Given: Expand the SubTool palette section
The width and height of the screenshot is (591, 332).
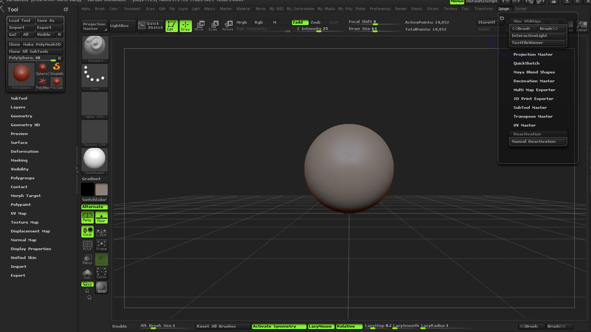Looking at the screenshot, I should point(19,98).
